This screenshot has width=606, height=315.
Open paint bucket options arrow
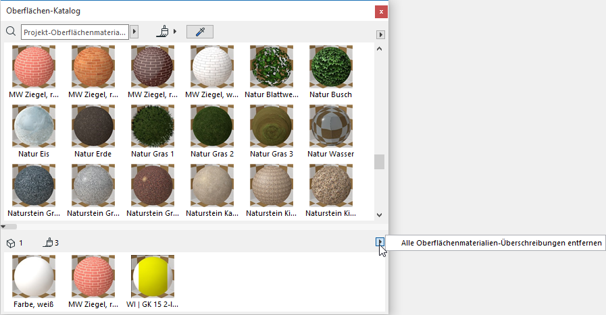(x=176, y=32)
